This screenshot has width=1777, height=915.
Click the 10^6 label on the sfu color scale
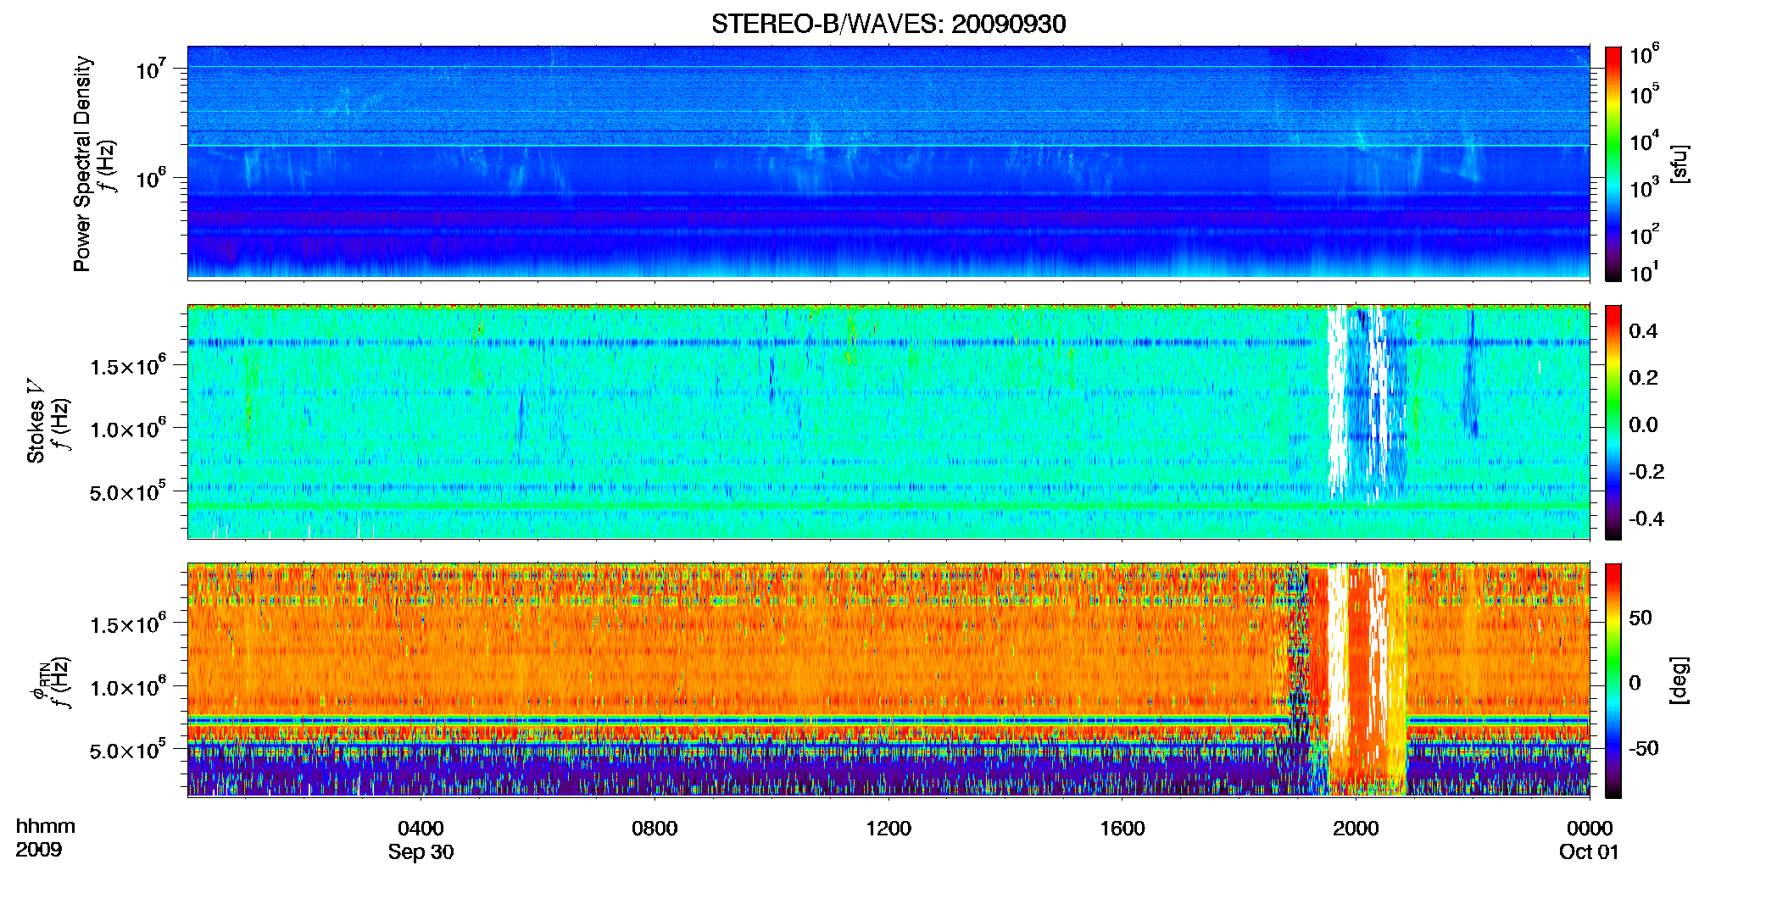pos(1644,54)
